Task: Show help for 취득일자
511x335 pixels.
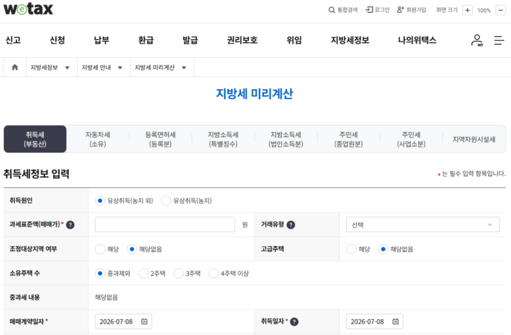Action: (x=294, y=322)
